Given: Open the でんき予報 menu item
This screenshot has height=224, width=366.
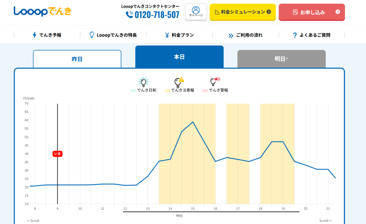Looking at the screenshot, I should pos(47,35).
